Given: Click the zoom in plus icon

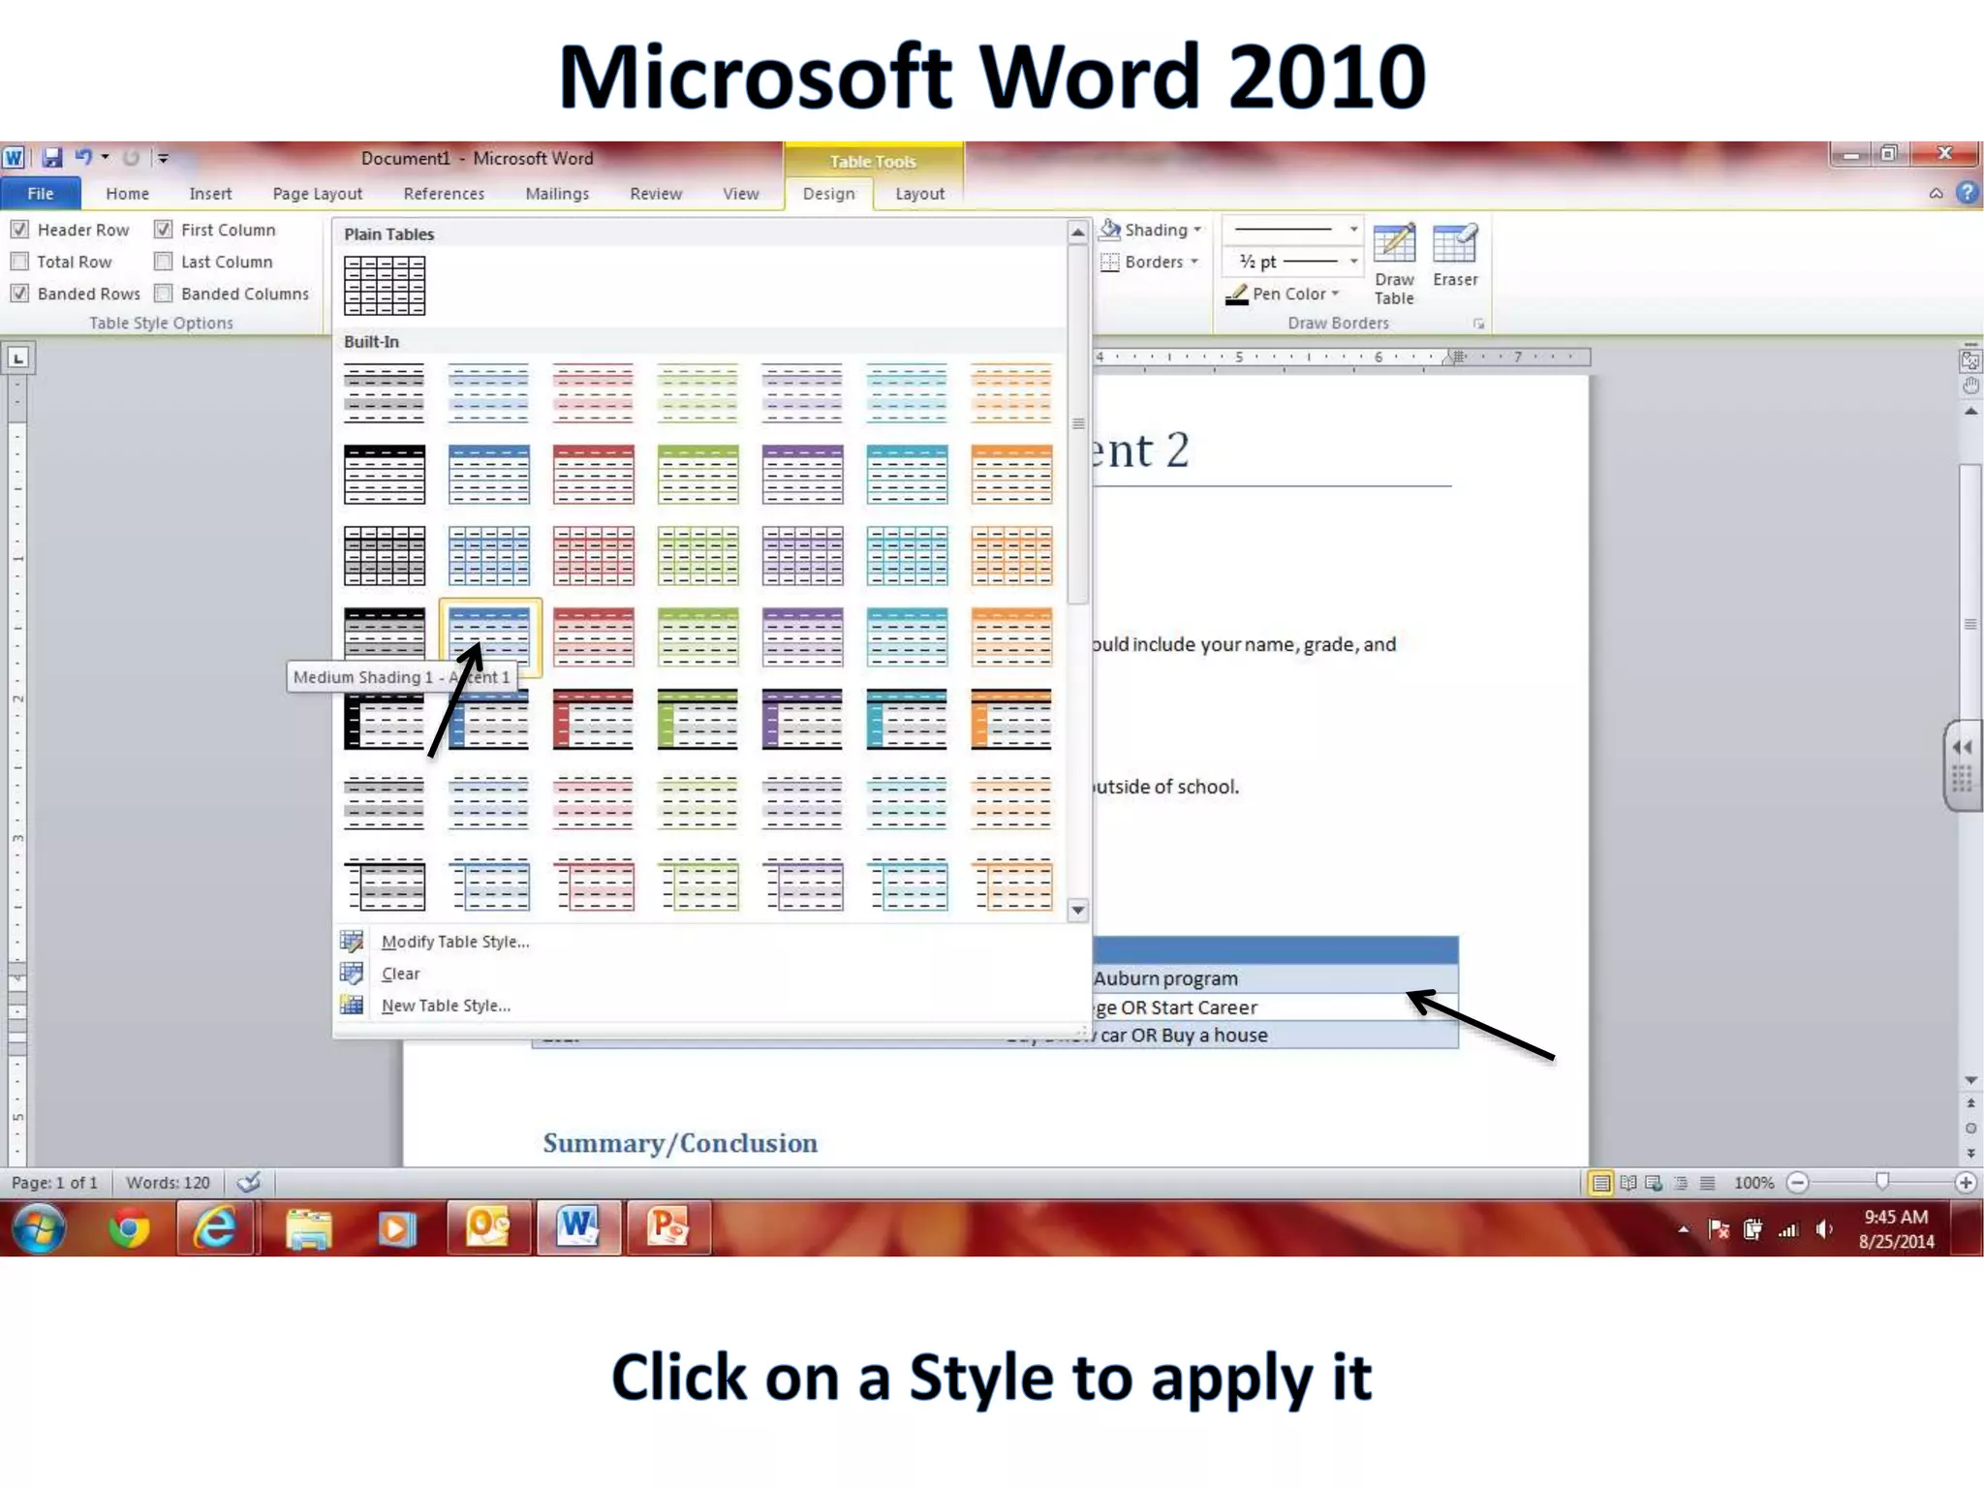Looking at the screenshot, I should pos(1966,1183).
